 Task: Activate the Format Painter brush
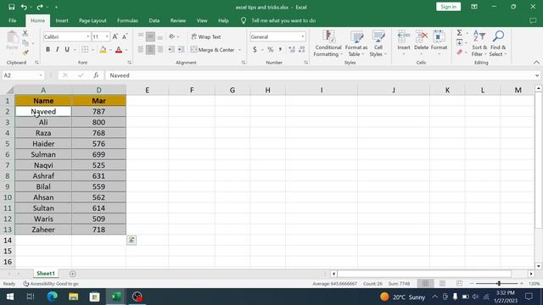(25, 53)
